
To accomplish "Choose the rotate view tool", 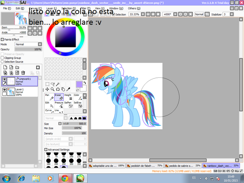I will coord(58,89).
